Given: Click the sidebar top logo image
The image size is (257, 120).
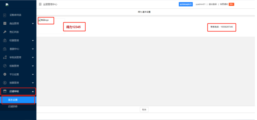Looking at the screenshot, I should pyautogui.click(x=7, y=5).
